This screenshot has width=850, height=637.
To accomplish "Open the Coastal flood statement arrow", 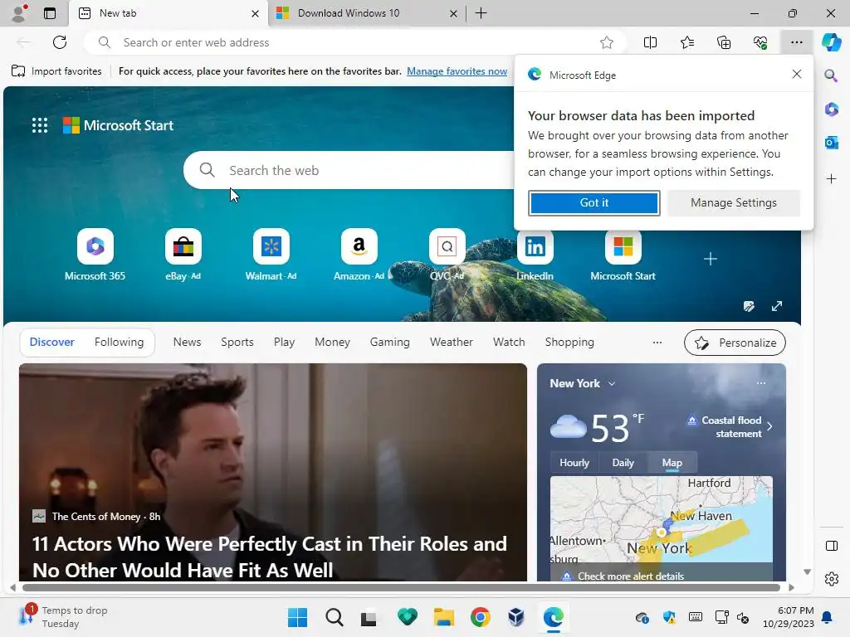I will click(769, 426).
